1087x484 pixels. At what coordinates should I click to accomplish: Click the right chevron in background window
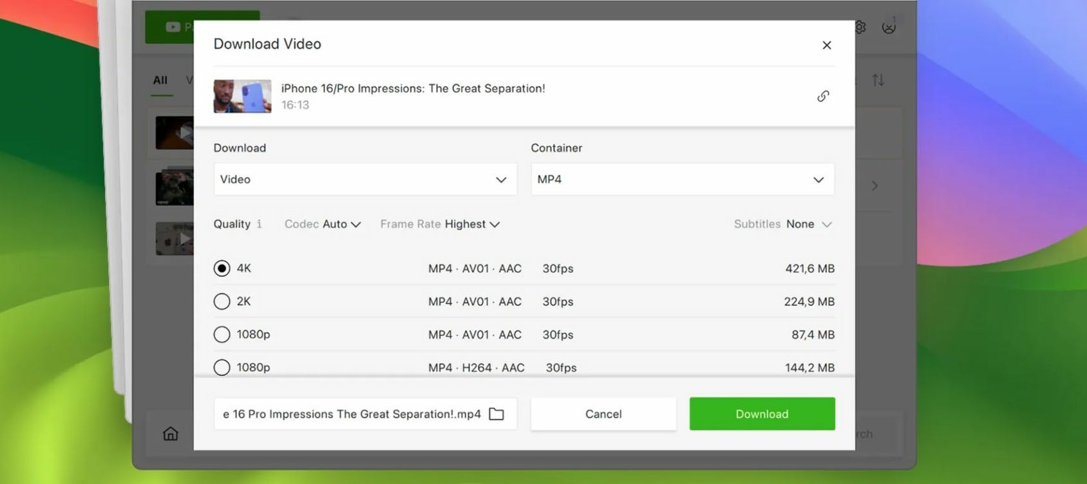[x=874, y=186]
